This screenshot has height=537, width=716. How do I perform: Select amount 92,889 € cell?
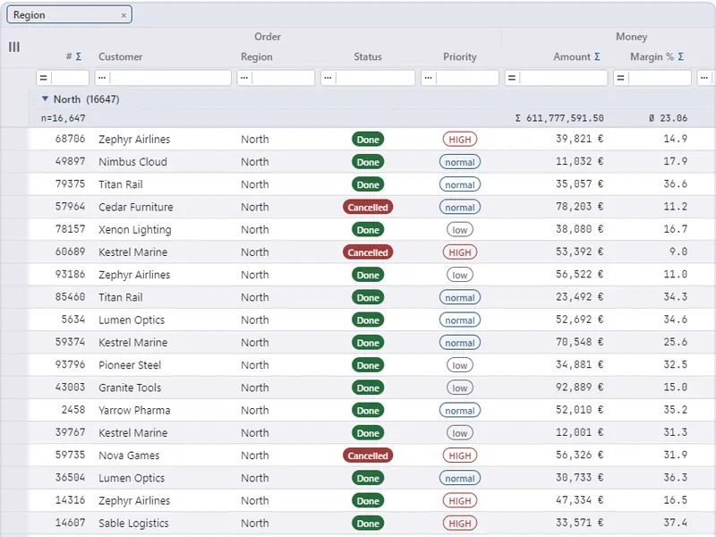(579, 388)
